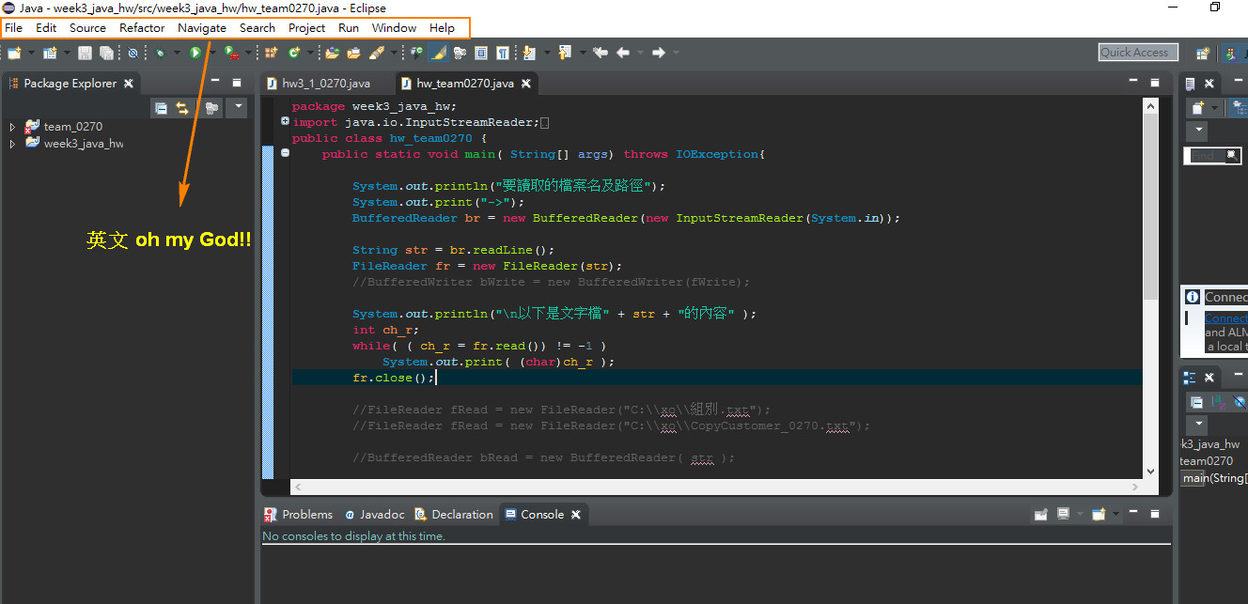Toggle Pin Console
This screenshot has height=604, width=1248.
tap(1040, 514)
